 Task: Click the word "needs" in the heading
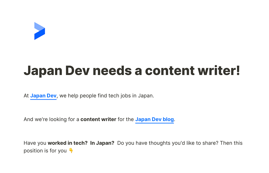(x=112, y=70)
